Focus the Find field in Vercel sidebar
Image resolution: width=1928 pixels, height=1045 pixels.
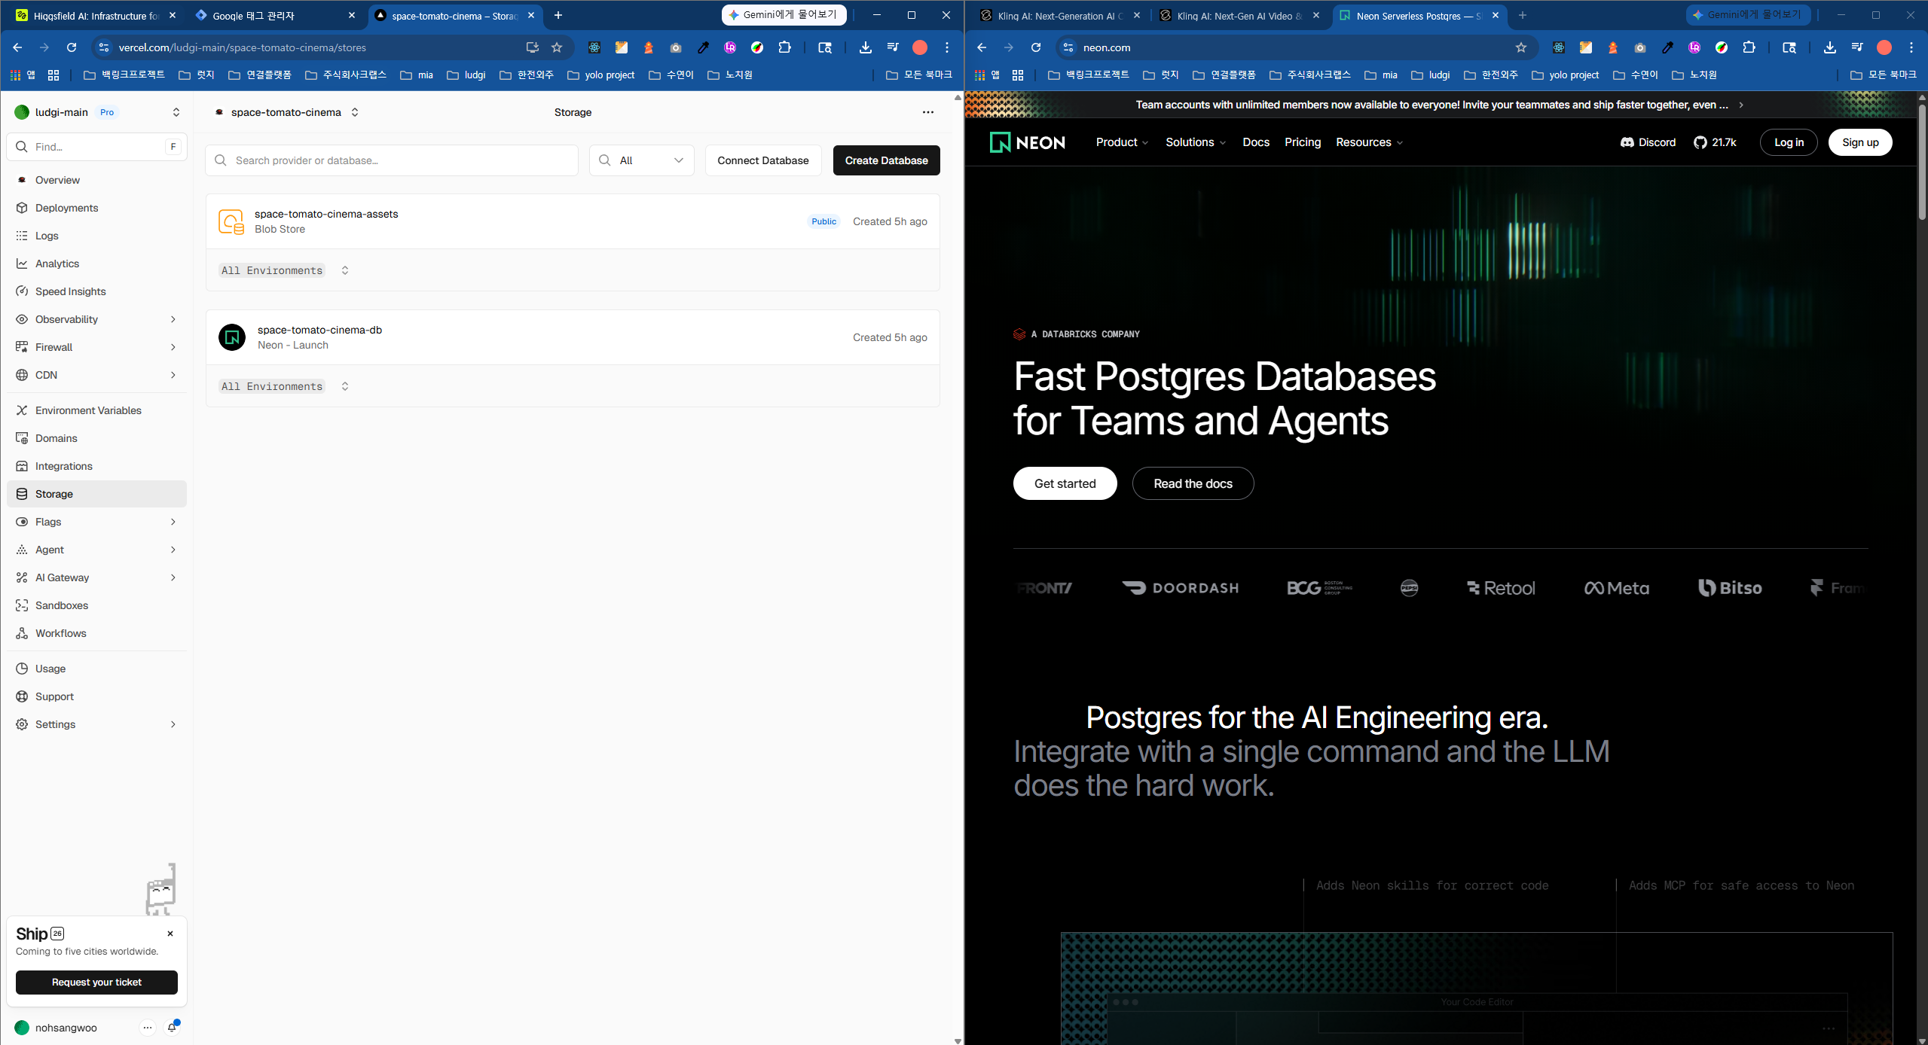pyautogui.click(x=96, y=147)
